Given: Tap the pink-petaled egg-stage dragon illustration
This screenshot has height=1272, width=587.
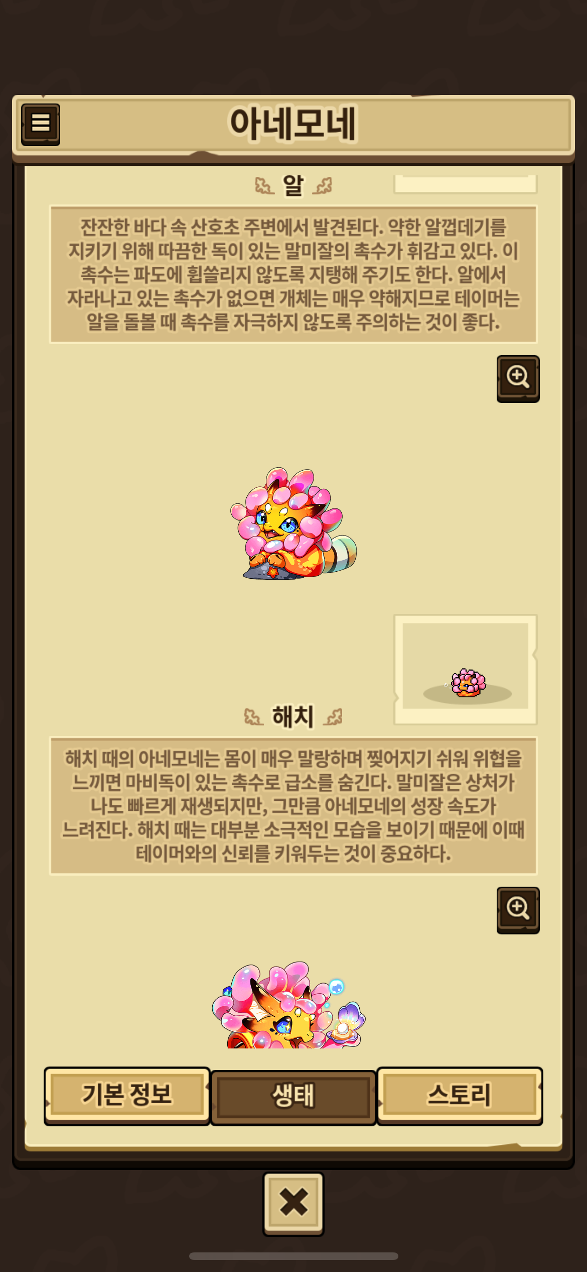Looking at the screenshot, I should pos(293,523).
